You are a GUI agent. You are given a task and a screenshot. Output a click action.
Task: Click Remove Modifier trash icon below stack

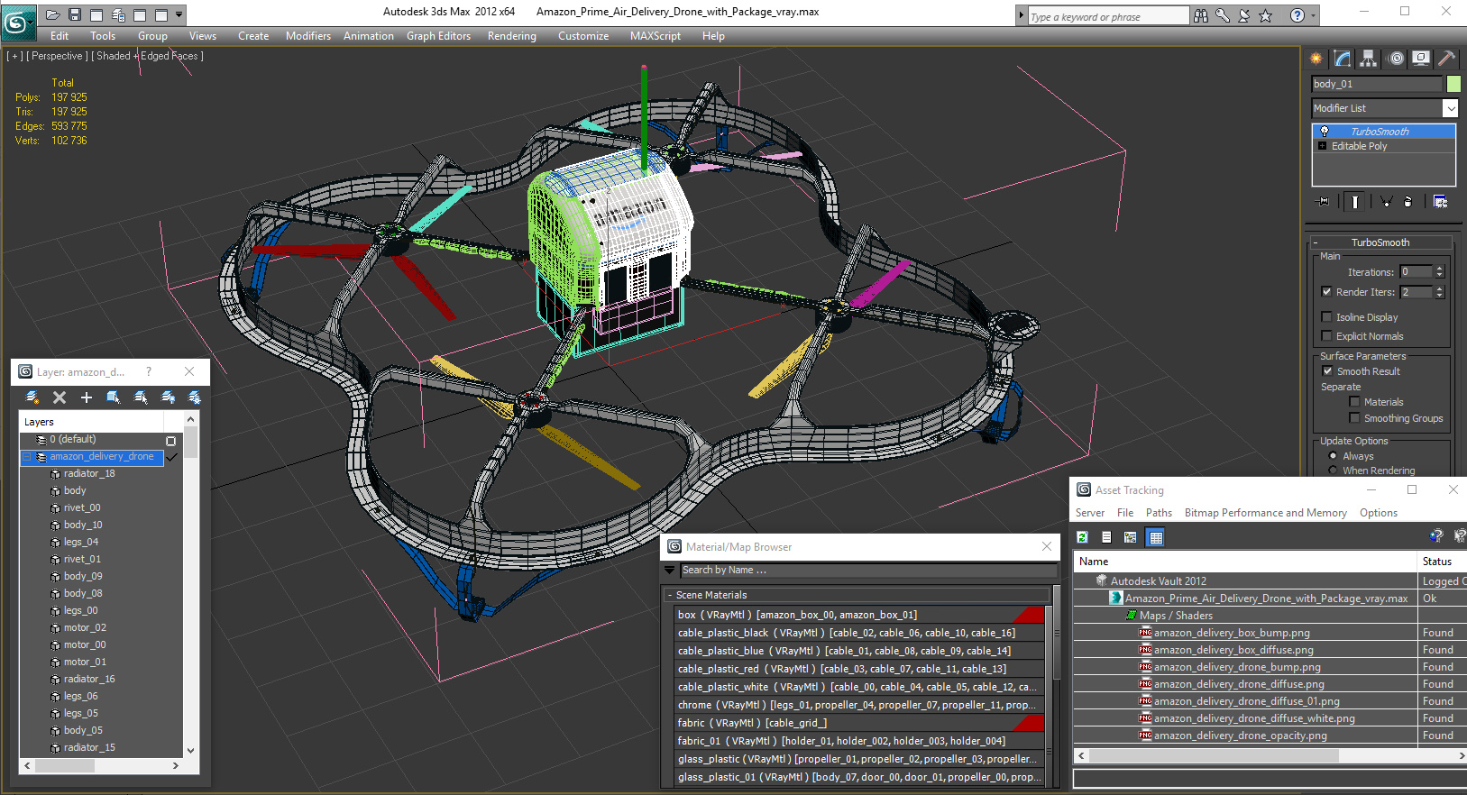pyautogui.click(x=1408, y=202)
